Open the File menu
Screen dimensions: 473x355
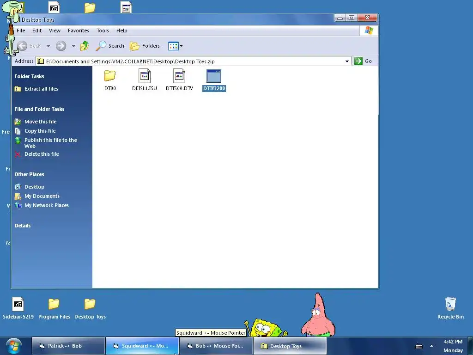coord(21,31)
